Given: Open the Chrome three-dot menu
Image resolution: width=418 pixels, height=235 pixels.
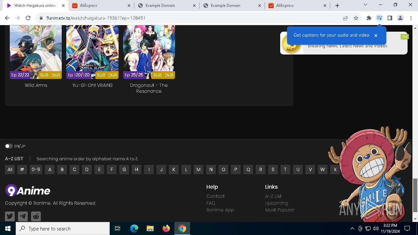Looking at the screenshot, I should 410,18.
